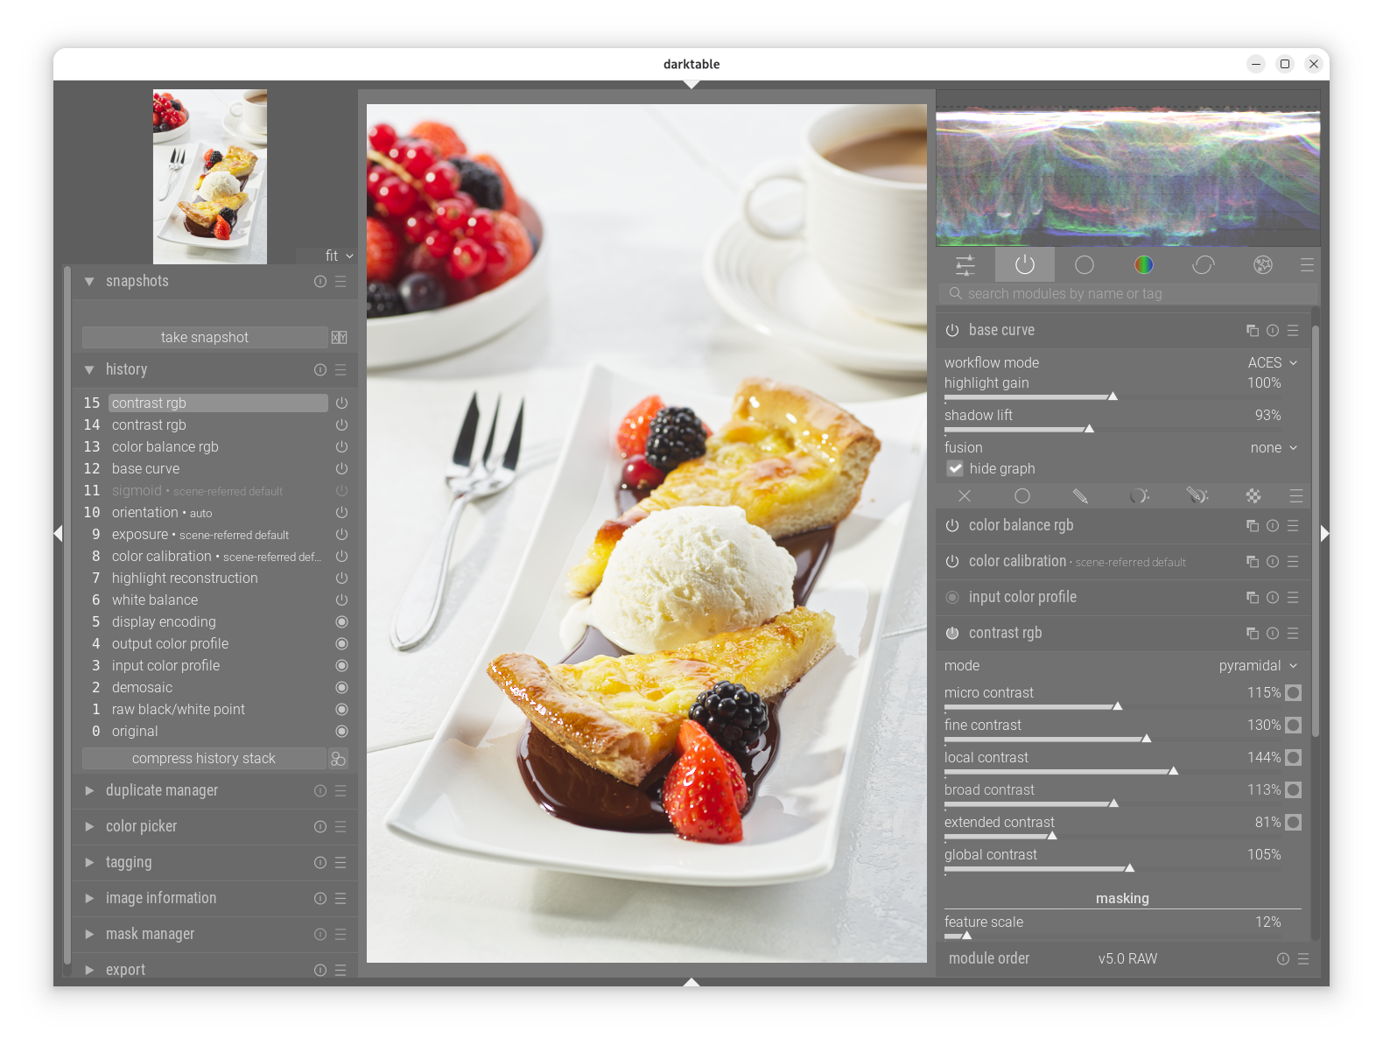Select history item 6 white balance
Screen dimensions: 1383x1045
coord(218,600)
